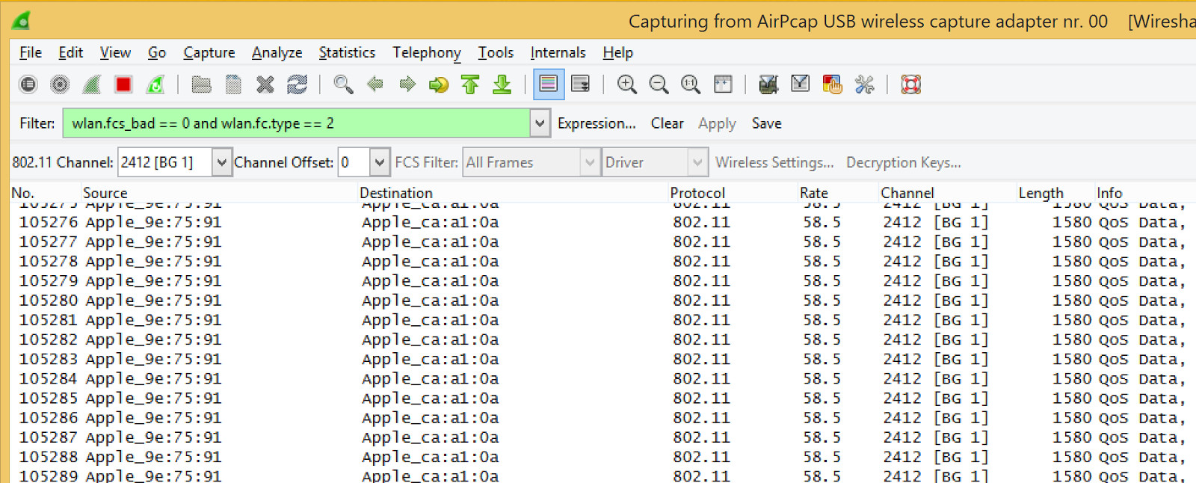Open the File menu
Viewport: 1196px width, 483px height.
31,52
